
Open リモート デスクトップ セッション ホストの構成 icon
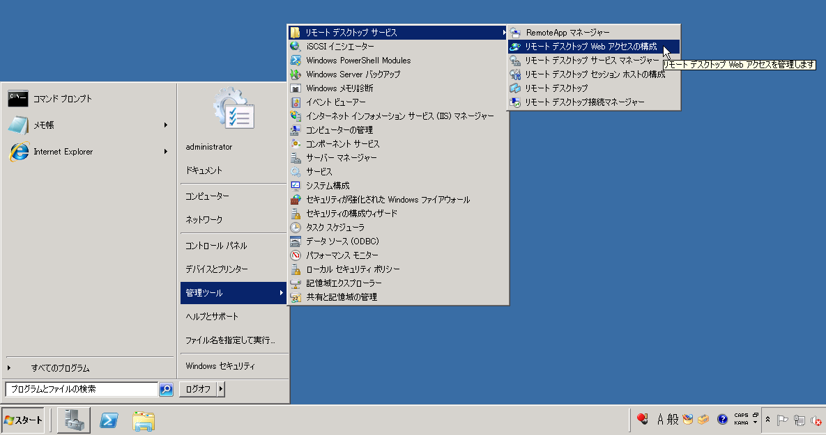coord(515,74)
